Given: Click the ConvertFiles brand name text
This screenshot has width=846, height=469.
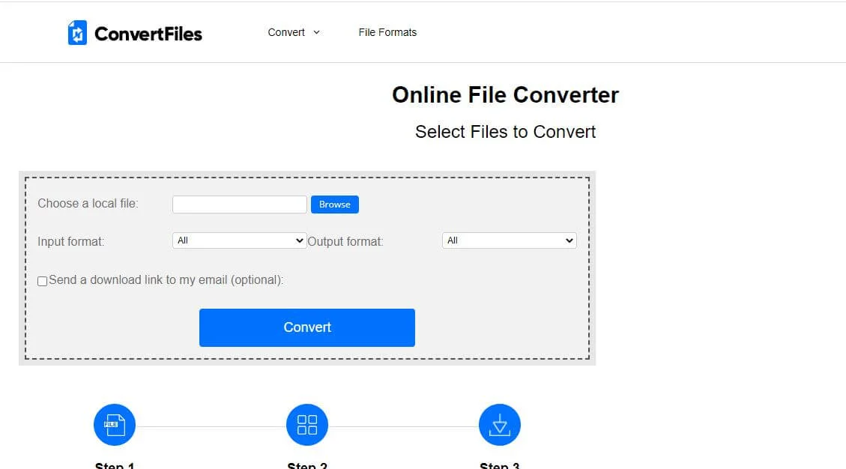Looking at the screenshot, I should [x=148, y=34].
